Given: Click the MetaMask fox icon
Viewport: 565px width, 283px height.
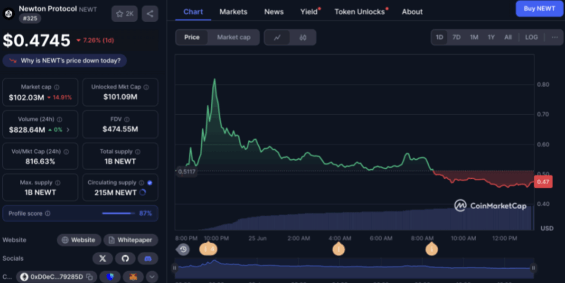Looking at the screenshot, I should [132, 277].
